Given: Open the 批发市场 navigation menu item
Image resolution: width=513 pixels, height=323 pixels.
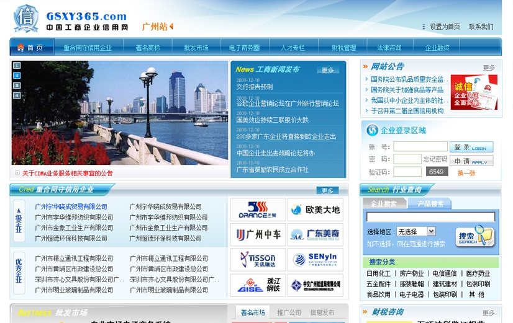Looking at the screenshot, I should click(196, 48).
